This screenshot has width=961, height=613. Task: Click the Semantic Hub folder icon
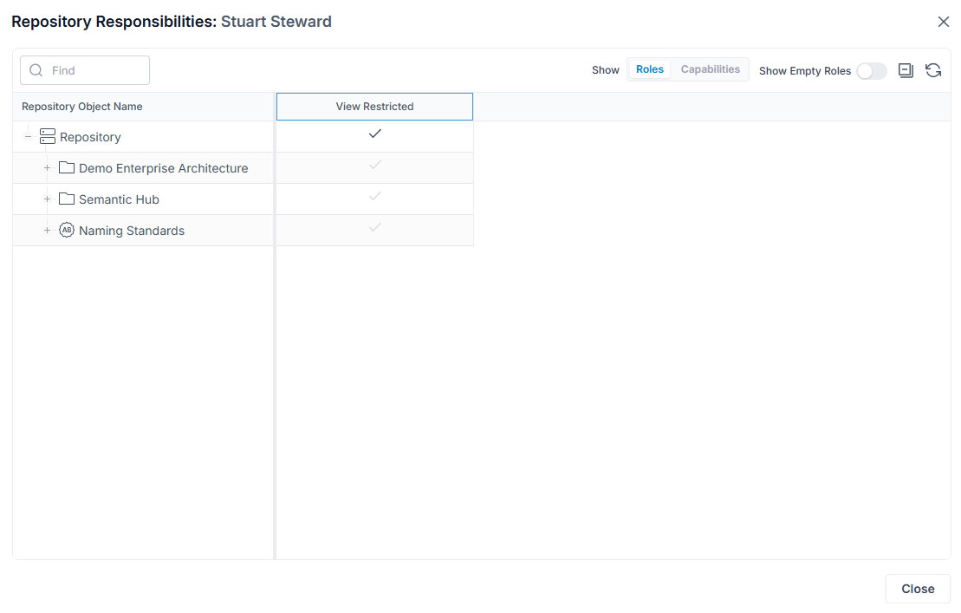[67, 199]
